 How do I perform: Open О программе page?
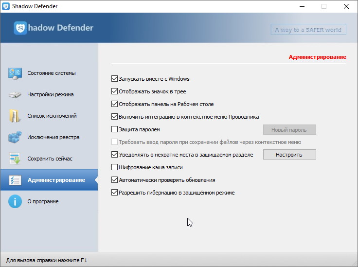pos(49,201)
